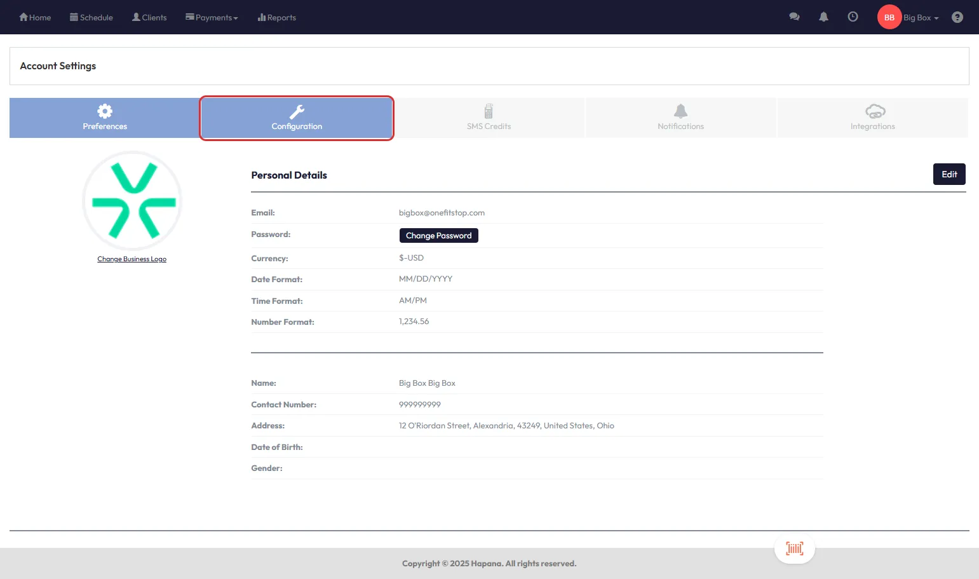
Task: Click the notification bell in top bar
Action: 823,17
